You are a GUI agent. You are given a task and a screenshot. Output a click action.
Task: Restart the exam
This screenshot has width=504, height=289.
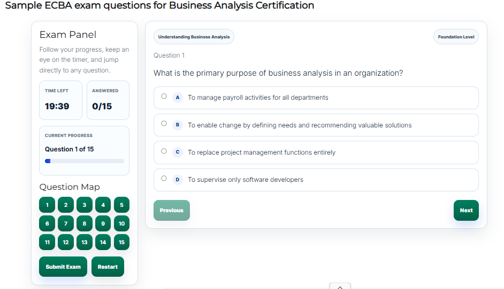coord(108,267)
